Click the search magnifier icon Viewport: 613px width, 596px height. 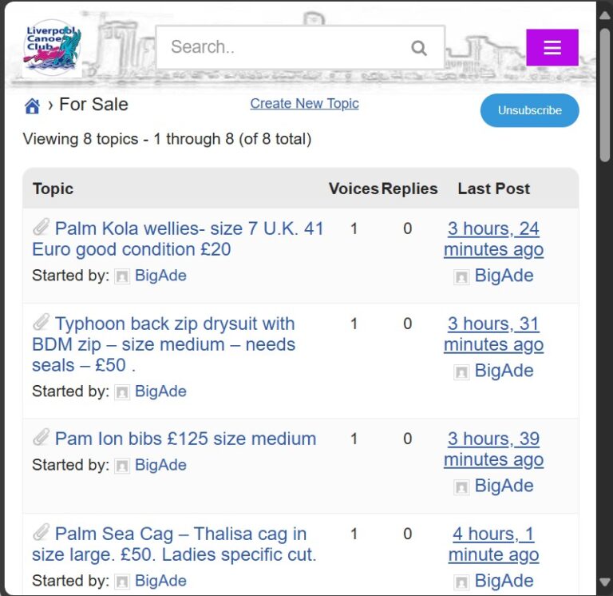pyautogui.click(x=419, y=48)
